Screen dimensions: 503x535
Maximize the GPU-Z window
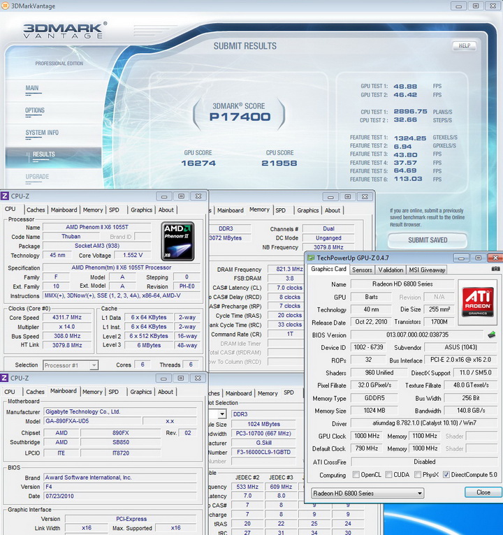pyautogui.click(x=479, y=258)
